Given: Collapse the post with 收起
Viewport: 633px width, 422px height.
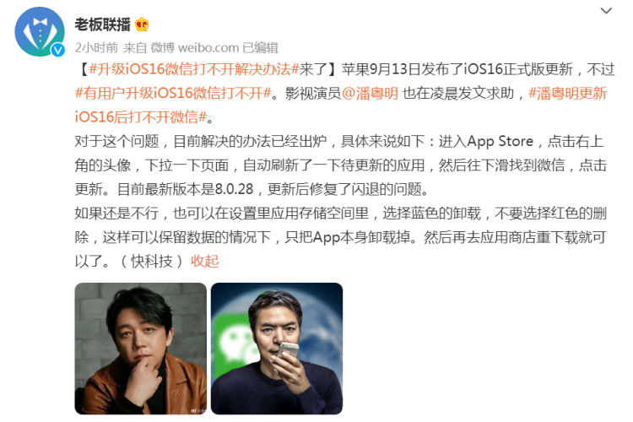Looking at the screenshot, I should point(205,261).
